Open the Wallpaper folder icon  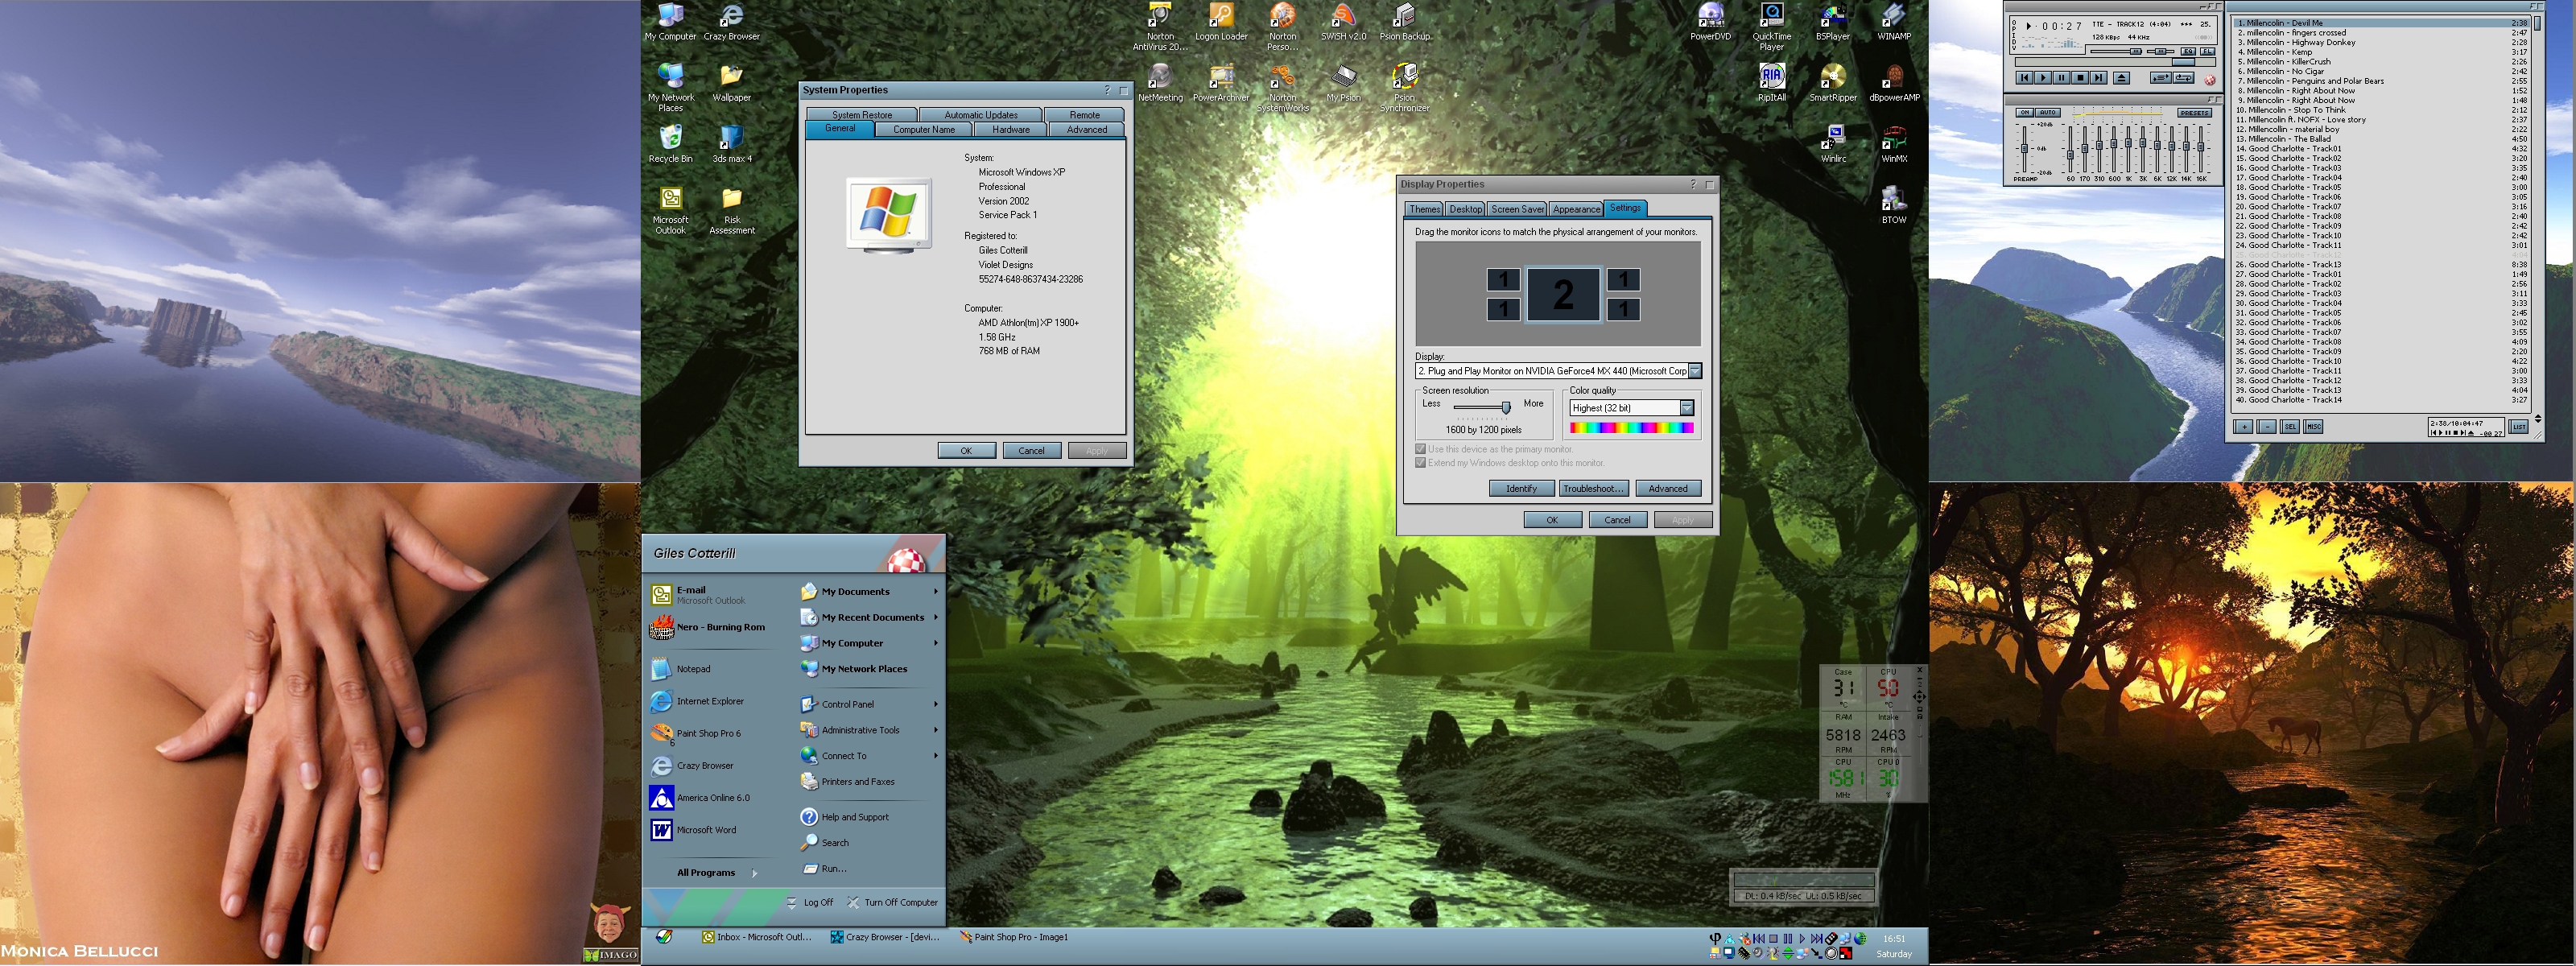click(x=731, y=83)
